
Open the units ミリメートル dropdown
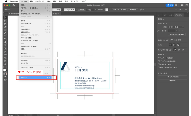(176, 27)
